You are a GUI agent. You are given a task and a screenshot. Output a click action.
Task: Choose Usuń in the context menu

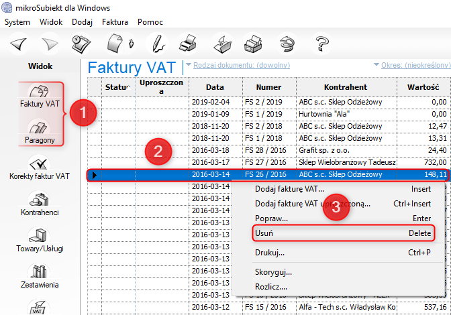(x=344, y=233)
